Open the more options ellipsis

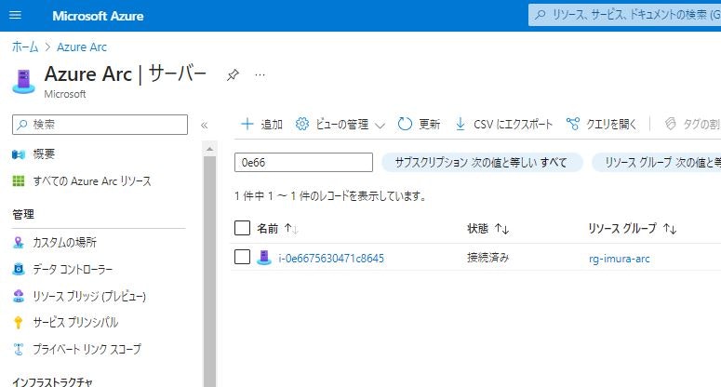260,74
